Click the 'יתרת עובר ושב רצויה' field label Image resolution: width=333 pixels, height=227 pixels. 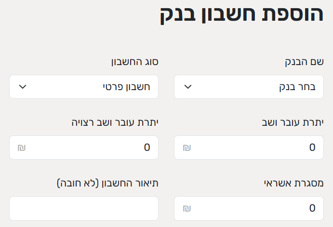coord(114,122)
